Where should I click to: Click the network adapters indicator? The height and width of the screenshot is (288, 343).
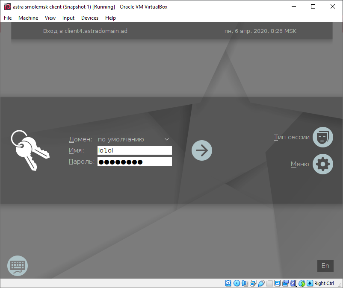tap(253, 283)
